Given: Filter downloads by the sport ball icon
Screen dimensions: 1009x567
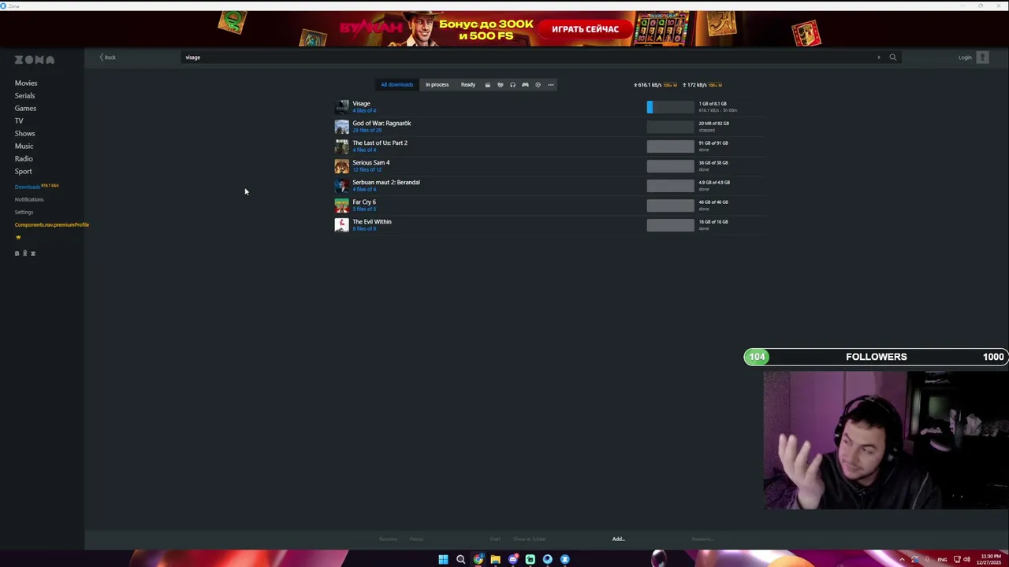Looking at the screenshot, I should pyautogui.click(x=538, y=85).
